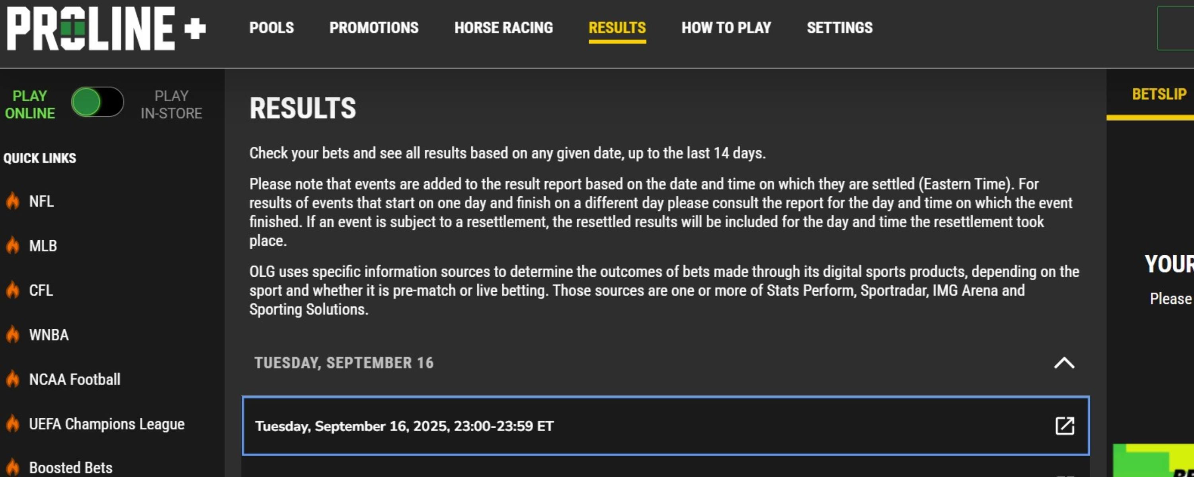Click the flame icon beside NCAA Football
This screenshot has width=1194, height=477.
click(x=13, y=379)
